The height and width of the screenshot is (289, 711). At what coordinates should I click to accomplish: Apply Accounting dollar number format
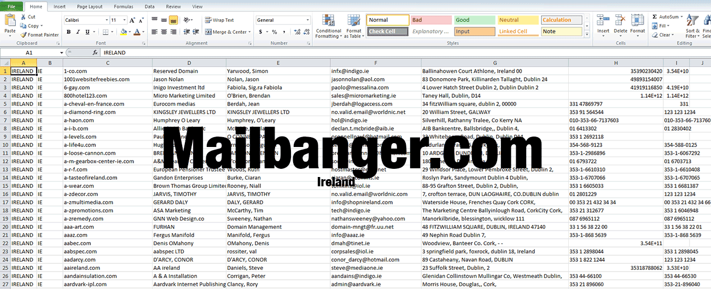coord(260,32)
